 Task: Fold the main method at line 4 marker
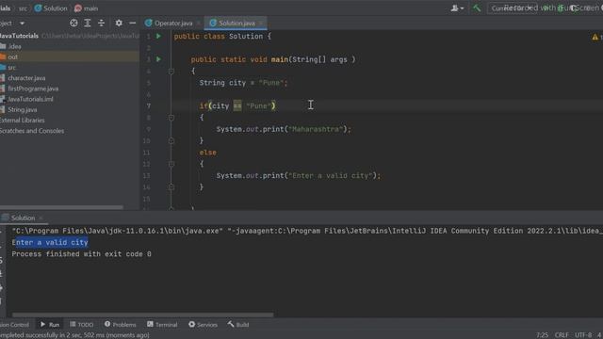tap(171, 72)
